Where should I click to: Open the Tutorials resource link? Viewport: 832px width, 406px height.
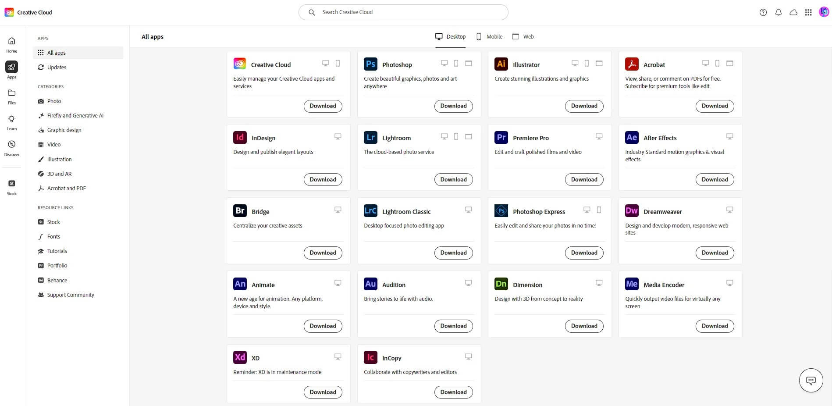point(78,251)
